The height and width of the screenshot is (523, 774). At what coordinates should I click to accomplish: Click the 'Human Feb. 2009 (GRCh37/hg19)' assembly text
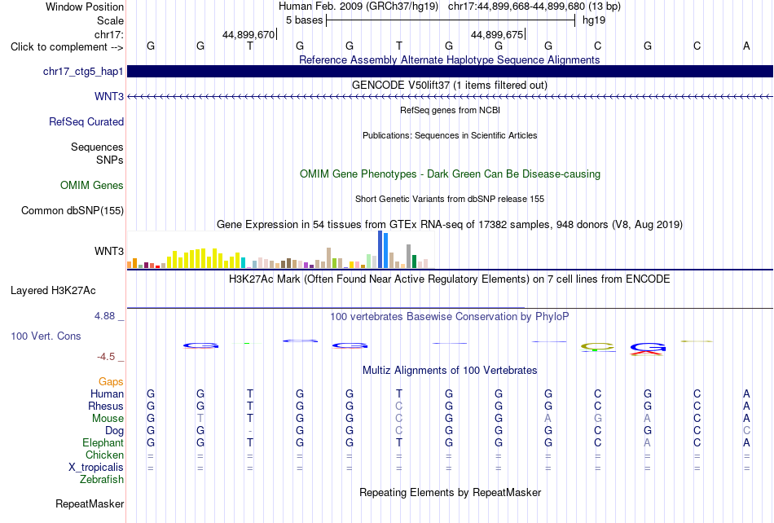tap(358, 7)
